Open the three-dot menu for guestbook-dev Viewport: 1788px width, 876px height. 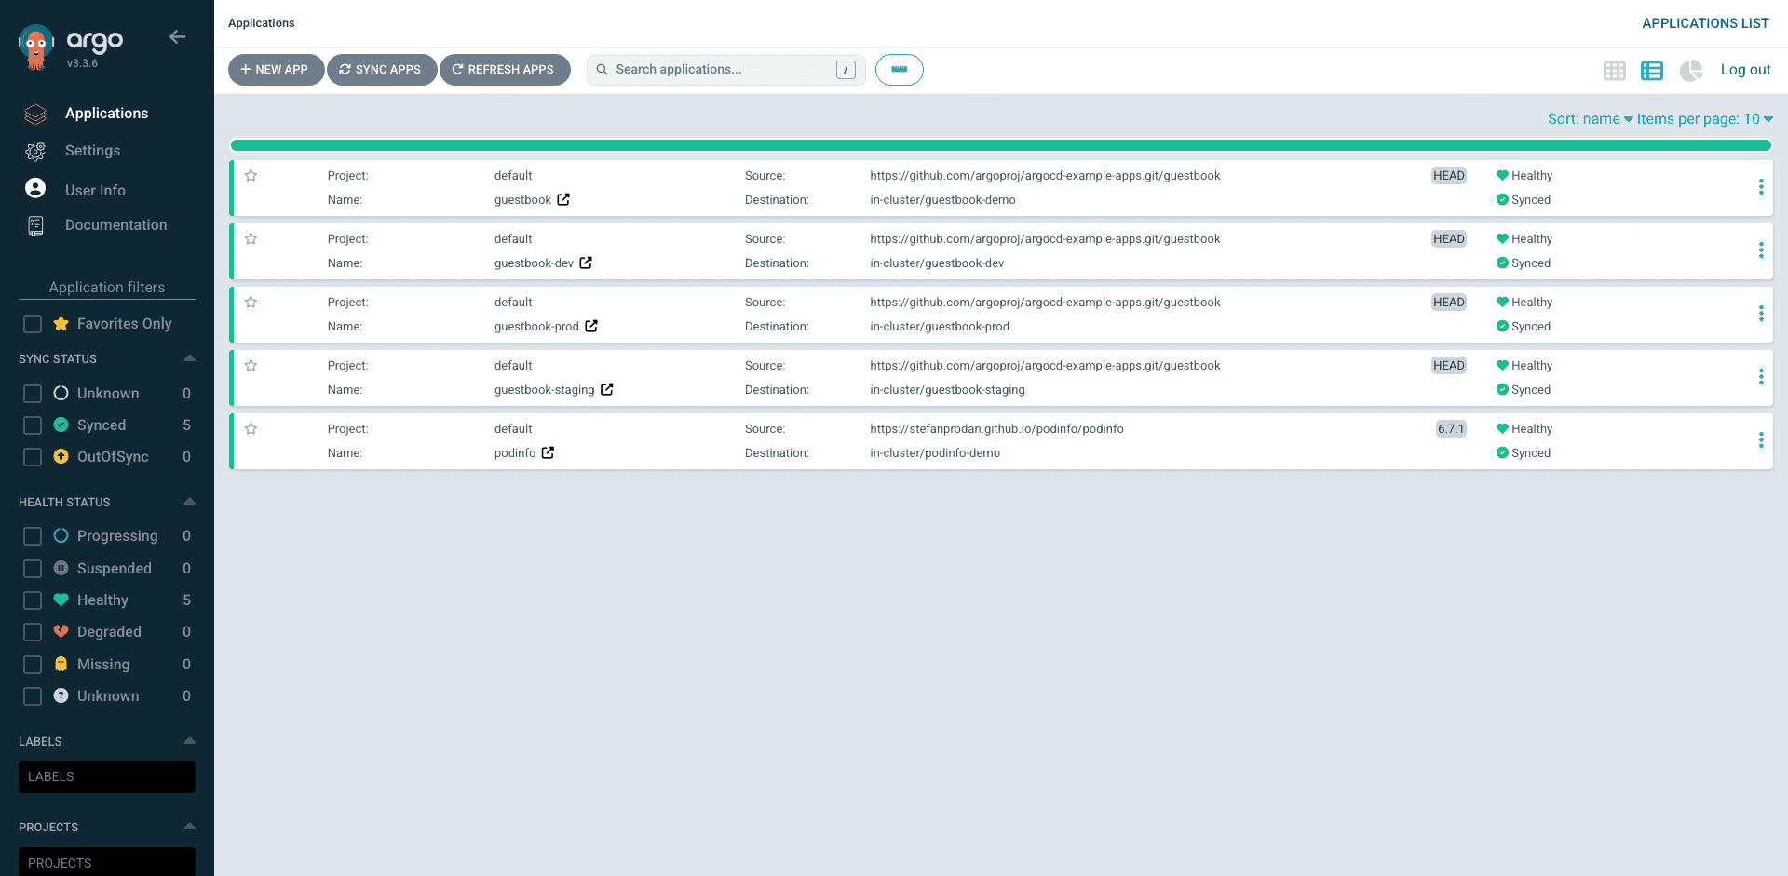[x=1762, y=250]
